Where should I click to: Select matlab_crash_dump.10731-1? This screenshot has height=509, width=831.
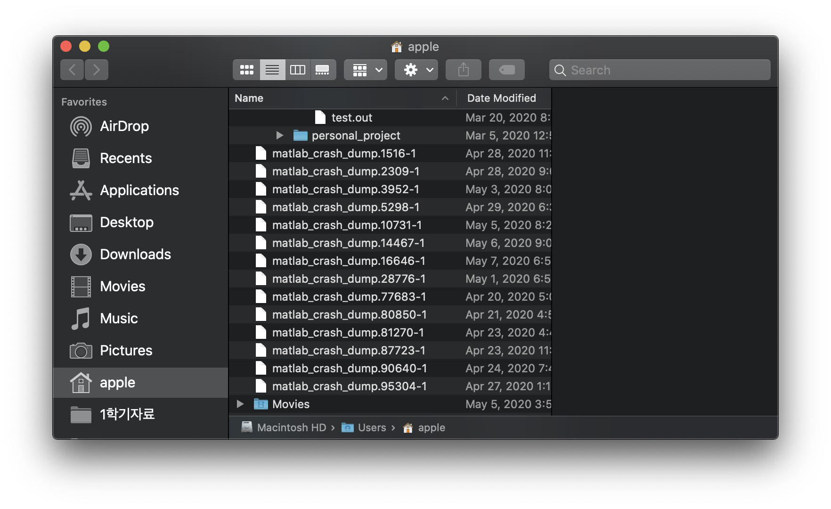390,225
